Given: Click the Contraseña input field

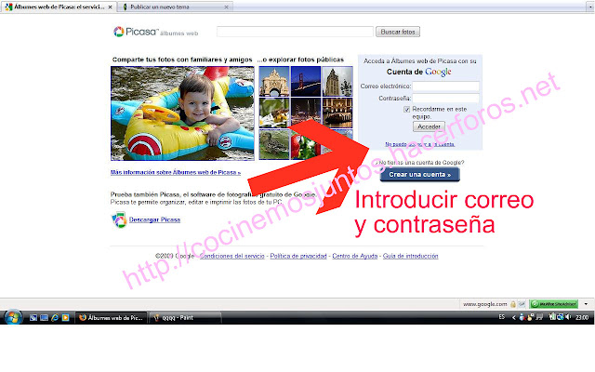Looking at the screenshot, I should [446, 99].
